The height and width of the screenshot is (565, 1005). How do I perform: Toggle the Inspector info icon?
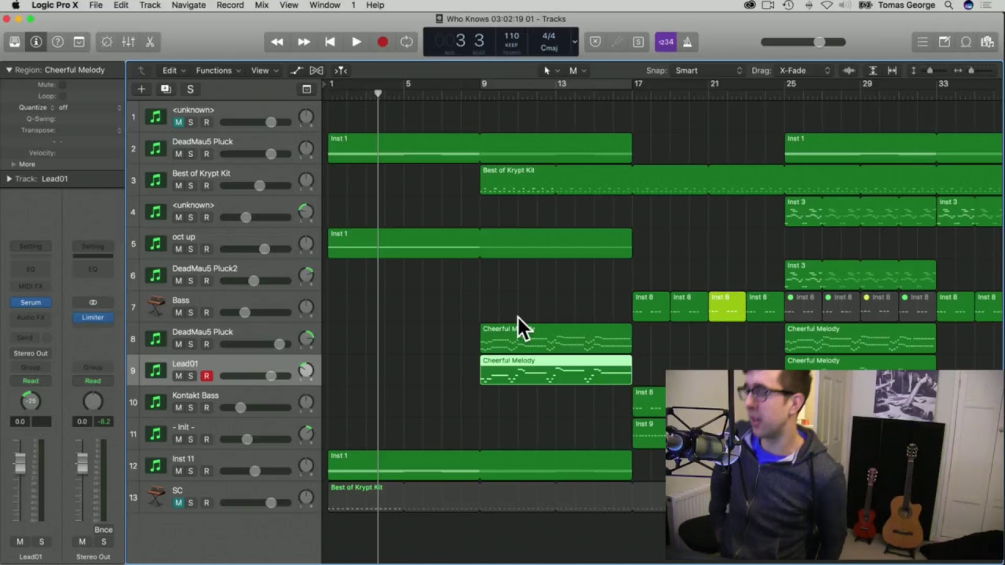[36, 42]
